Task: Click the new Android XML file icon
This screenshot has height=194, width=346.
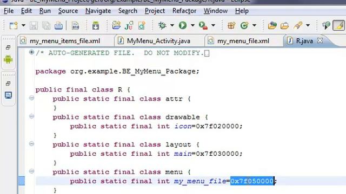Action: [x=142, y=25]
